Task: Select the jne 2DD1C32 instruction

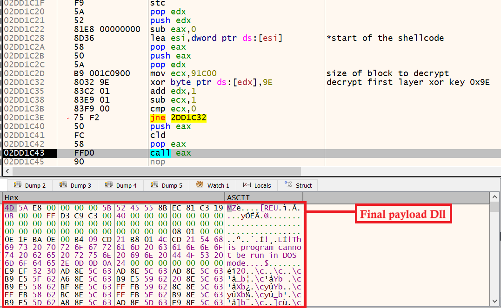Action: (178, 118)
